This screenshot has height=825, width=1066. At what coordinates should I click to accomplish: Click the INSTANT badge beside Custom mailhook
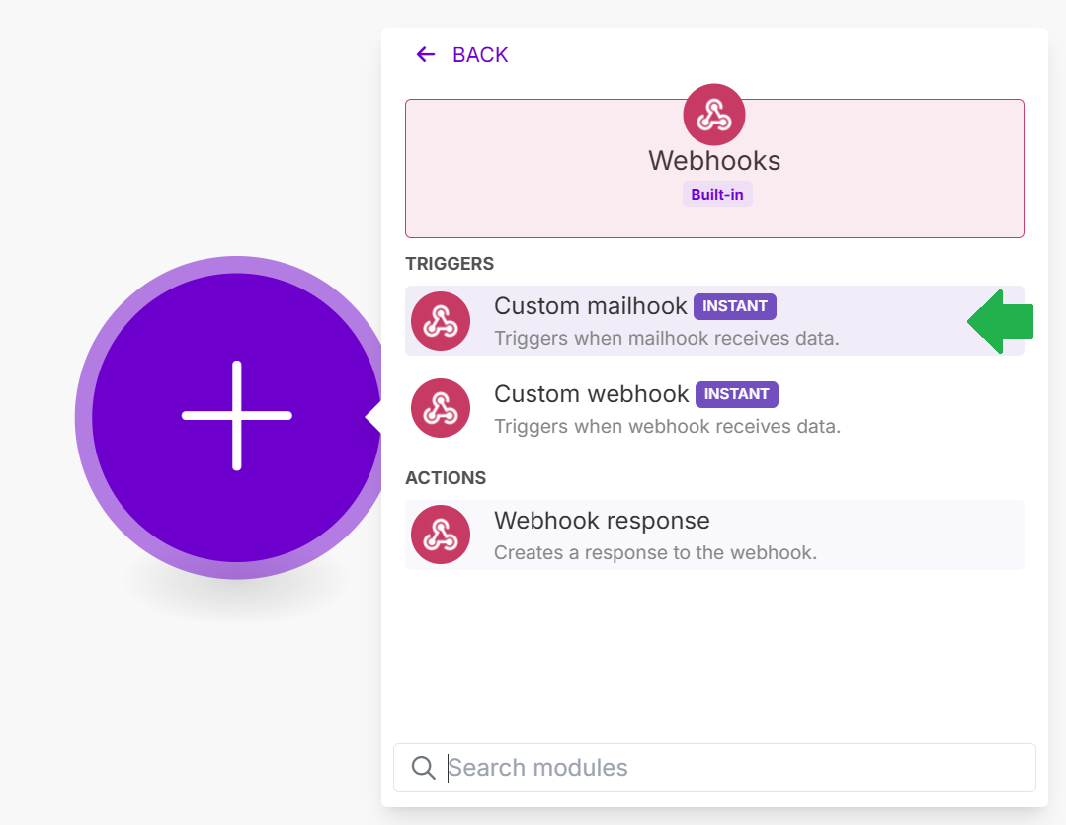pos(735,306)
